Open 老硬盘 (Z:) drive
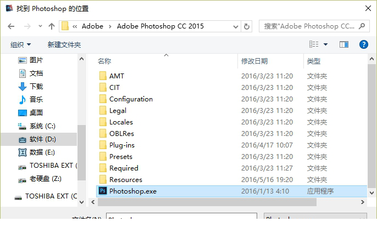 45,179
